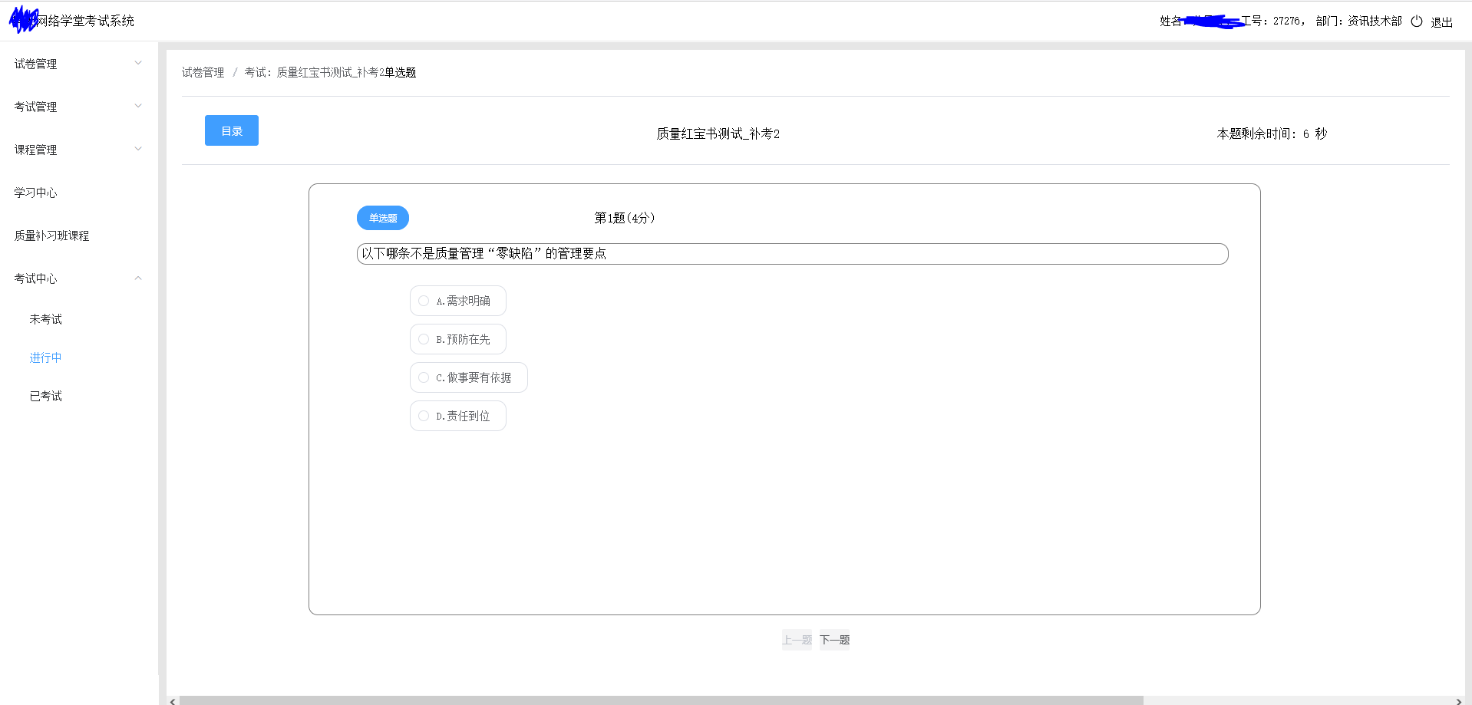The height and width of the screenshot is (705, 1472).
Task: Click the question text 以下哪条不是质量管理
Action: tap(484, 254)
